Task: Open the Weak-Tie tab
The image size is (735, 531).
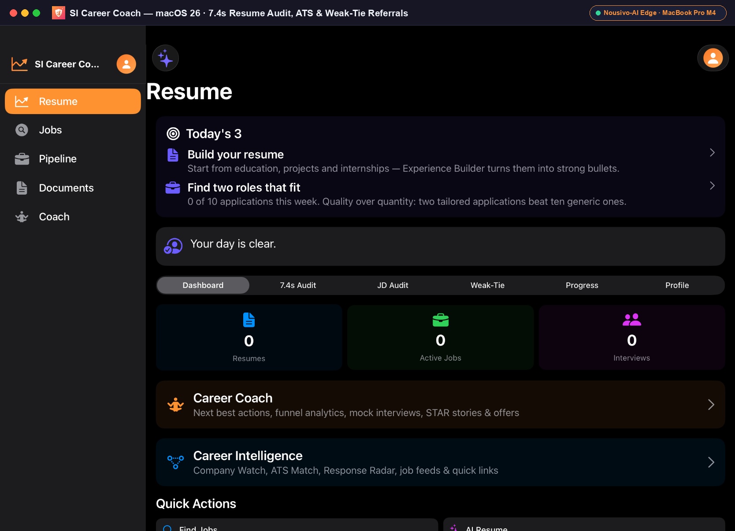Action: [x=487, y=285]
